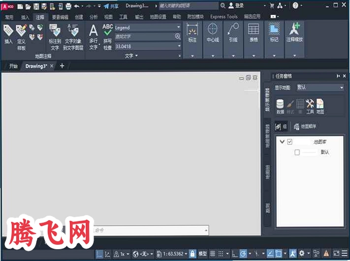The image size is (350, 261).
Task: Toggle ortho mode in status bar
Action: coord(235,254)
